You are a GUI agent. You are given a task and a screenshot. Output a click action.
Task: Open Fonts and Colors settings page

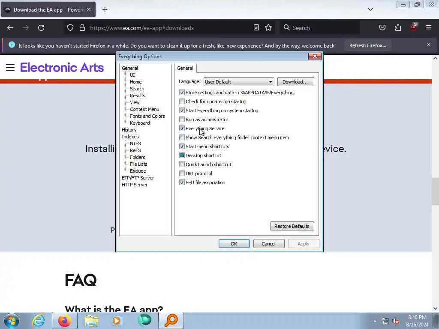147,116
